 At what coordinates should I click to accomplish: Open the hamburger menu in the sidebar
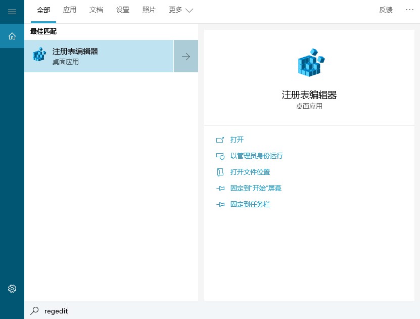click(12, 12)
